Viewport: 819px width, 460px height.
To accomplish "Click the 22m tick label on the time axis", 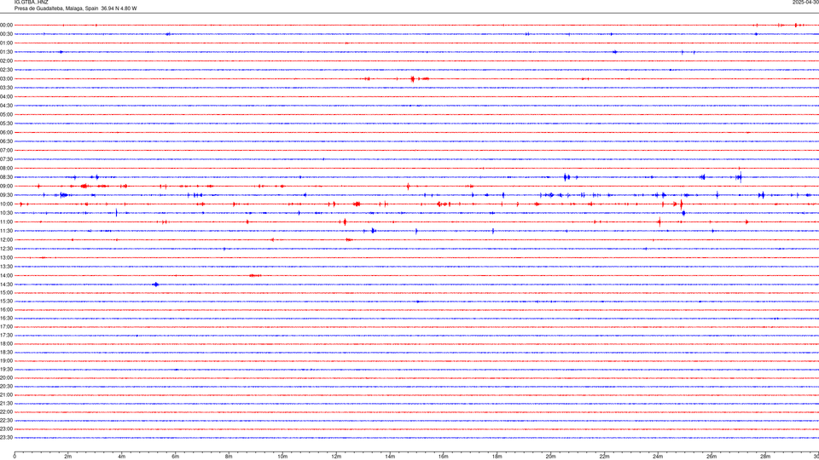I will tap(604, 457).
